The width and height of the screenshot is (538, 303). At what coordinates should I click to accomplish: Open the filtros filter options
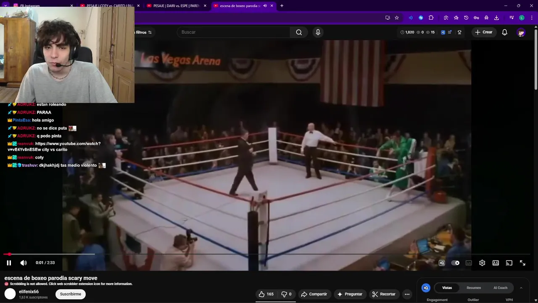(x=143, y=32)
